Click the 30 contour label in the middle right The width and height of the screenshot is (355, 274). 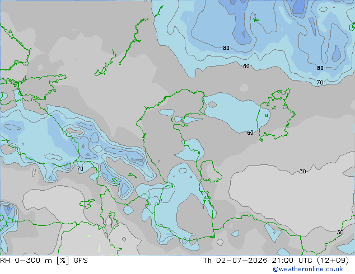click(x=303, y=172)
